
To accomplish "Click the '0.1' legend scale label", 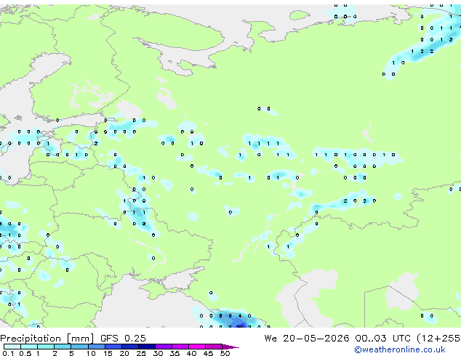I will click(8, 353).
